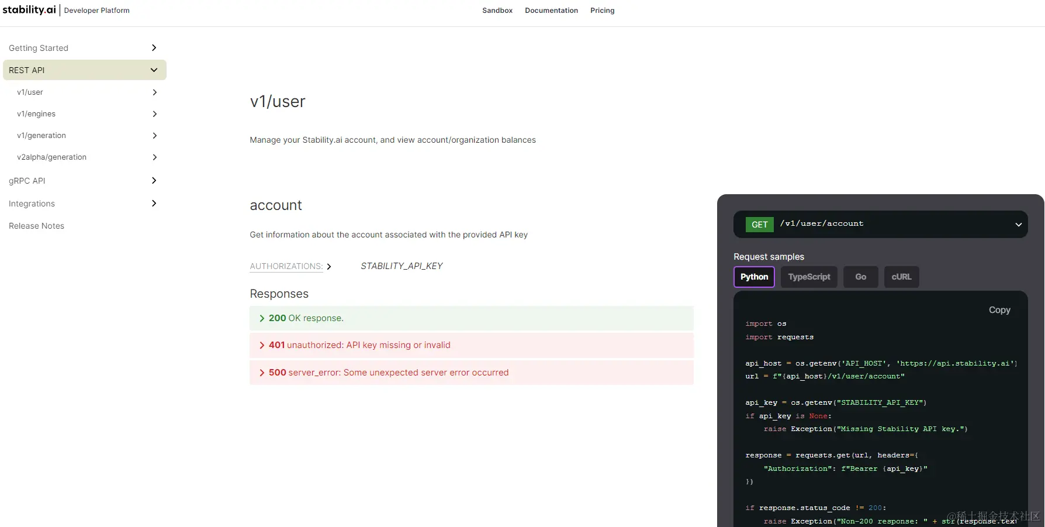Expand the AUTHORIZATIONS arrow
This screenshot has width=1045, height=527.
[x=329, y=267]
